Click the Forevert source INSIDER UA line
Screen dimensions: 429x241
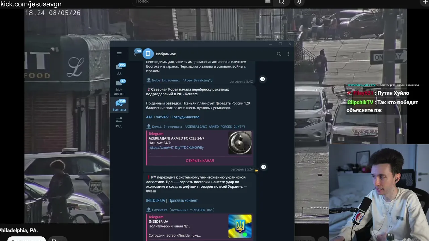[181, 210]
